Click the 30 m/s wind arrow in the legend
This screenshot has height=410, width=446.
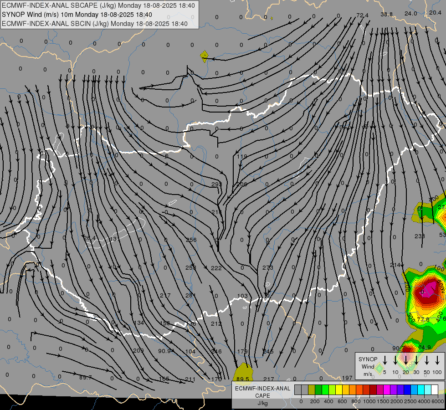416,359
